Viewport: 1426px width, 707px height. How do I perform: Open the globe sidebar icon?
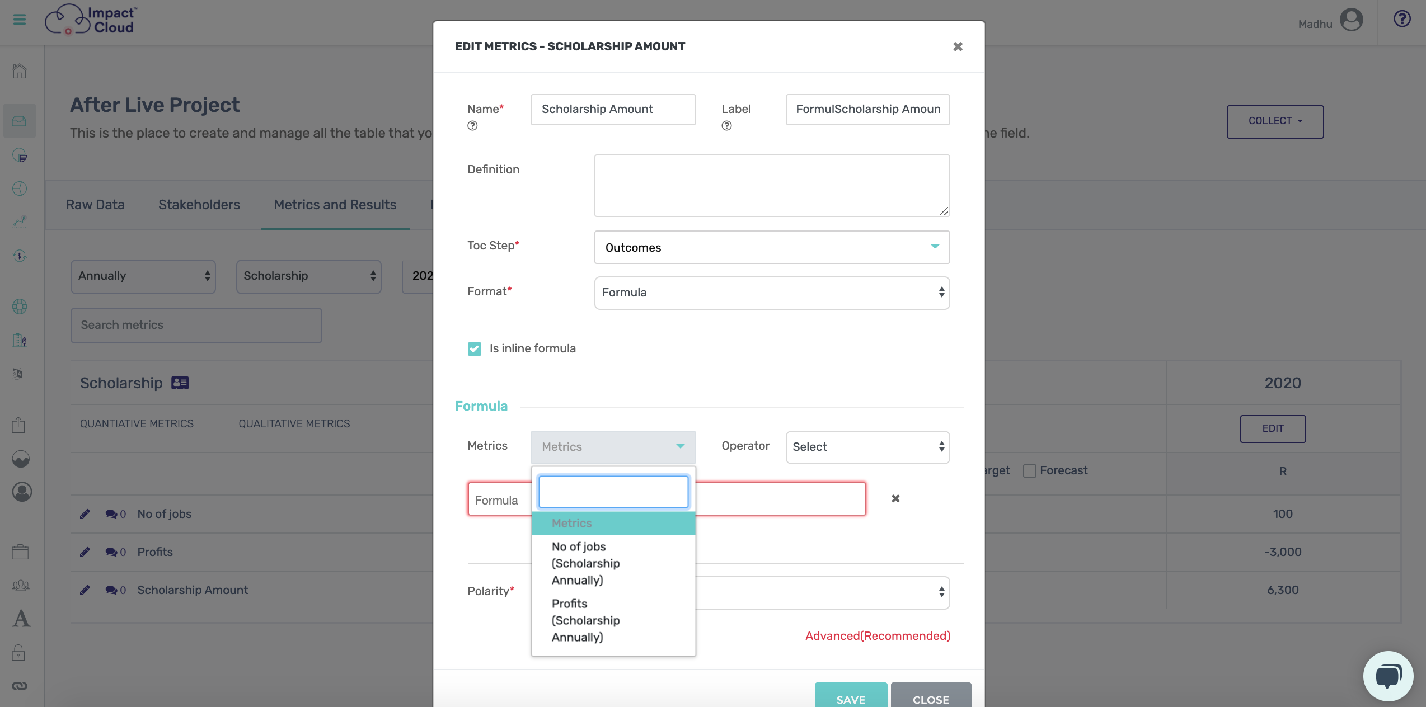point(20,307)
